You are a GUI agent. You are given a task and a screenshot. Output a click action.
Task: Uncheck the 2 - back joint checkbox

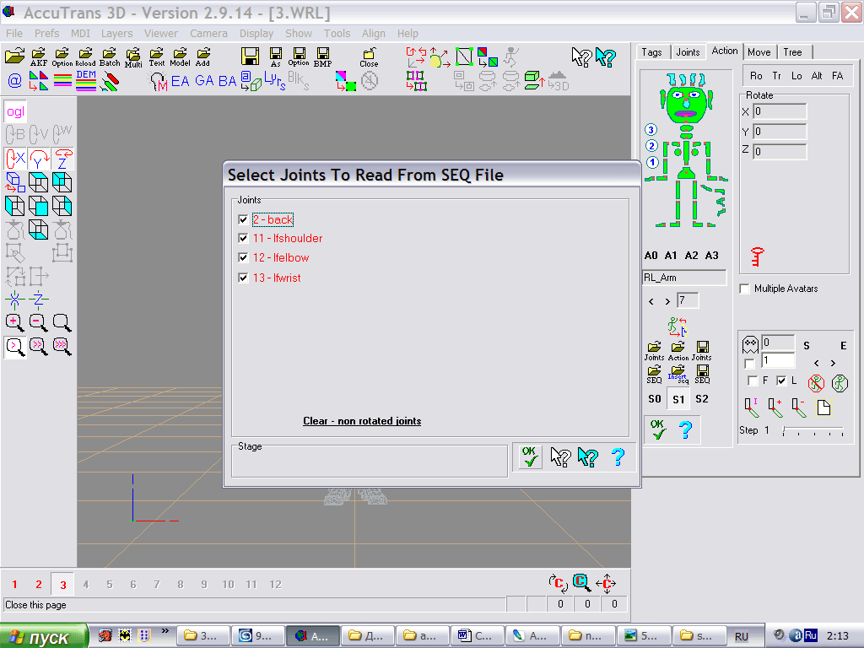(243, 219)
